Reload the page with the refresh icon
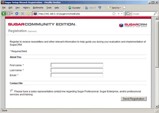The height and width of the screenshot is (113, 159). [x=17, y=14]
